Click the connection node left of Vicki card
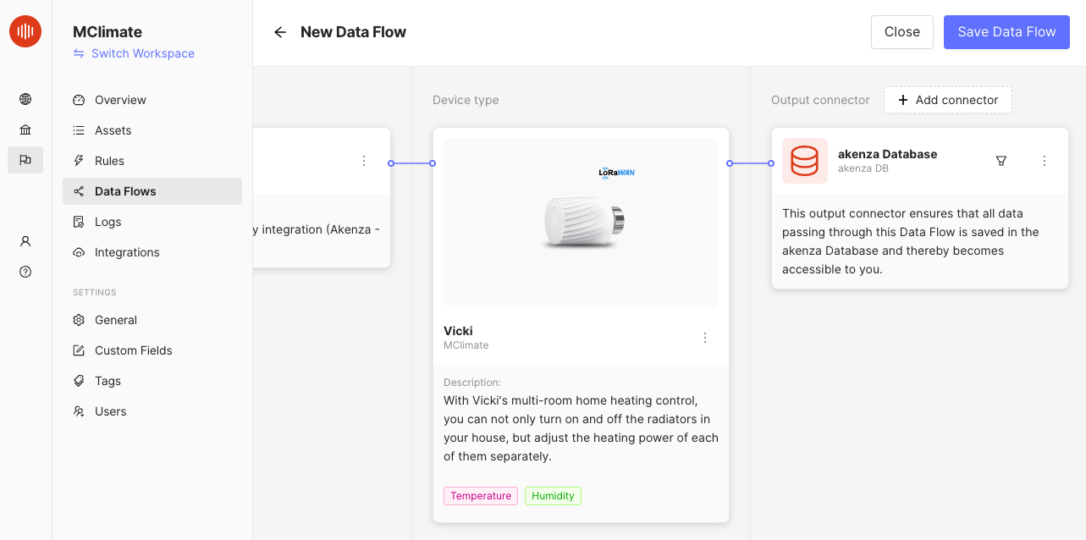The image size is (1086, 540). 433,163
